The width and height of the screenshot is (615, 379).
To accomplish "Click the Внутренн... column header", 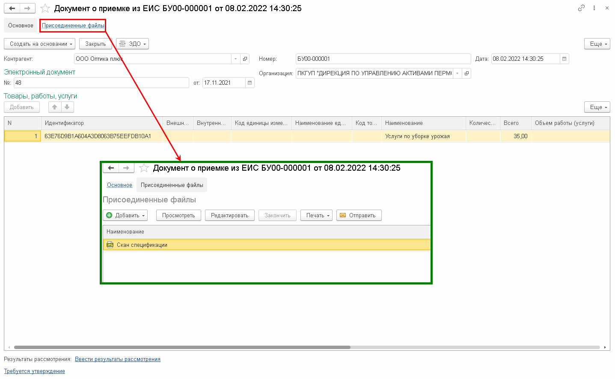I will point(212,123).
